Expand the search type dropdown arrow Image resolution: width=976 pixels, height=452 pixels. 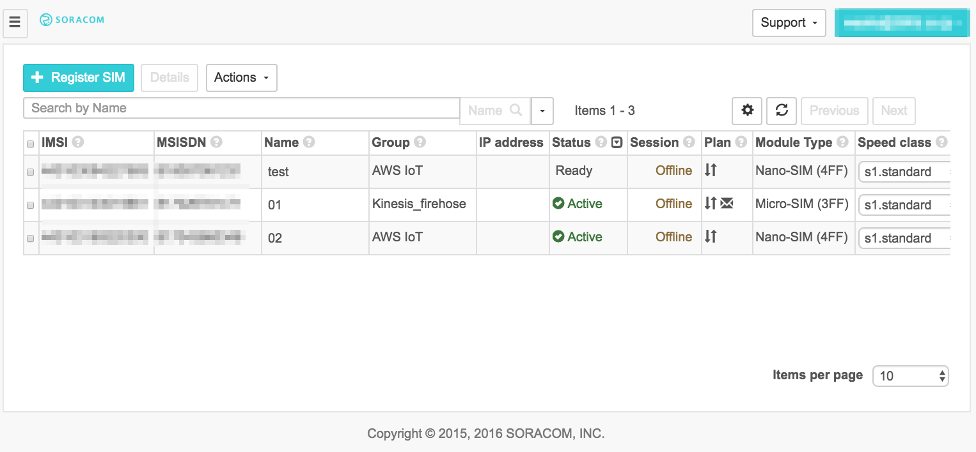(x=542, y=110)
